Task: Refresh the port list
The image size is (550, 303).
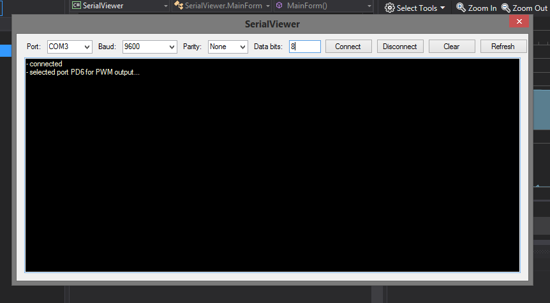Action: [503, 47]
